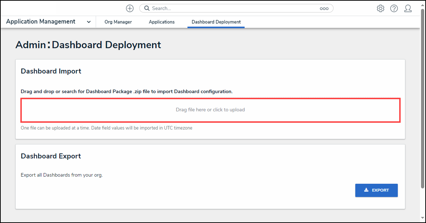This screenshot has width=426, height=223.
Task: Open the help question mark icon
Action: (x=394, y=9)
